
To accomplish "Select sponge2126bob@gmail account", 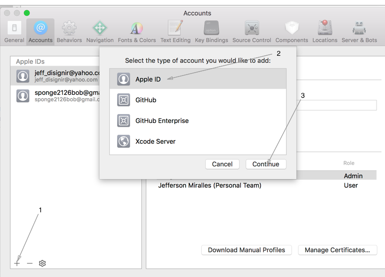I will point(55,96).
